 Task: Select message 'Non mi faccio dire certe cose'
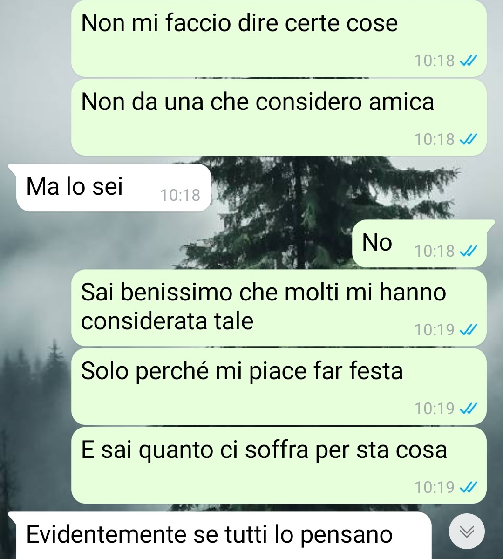(x=279, y=38)
